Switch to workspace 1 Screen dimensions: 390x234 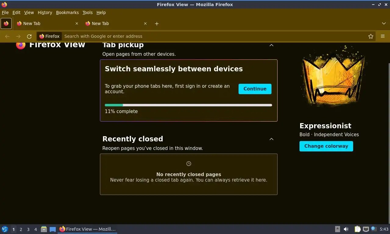pos(13,229)
